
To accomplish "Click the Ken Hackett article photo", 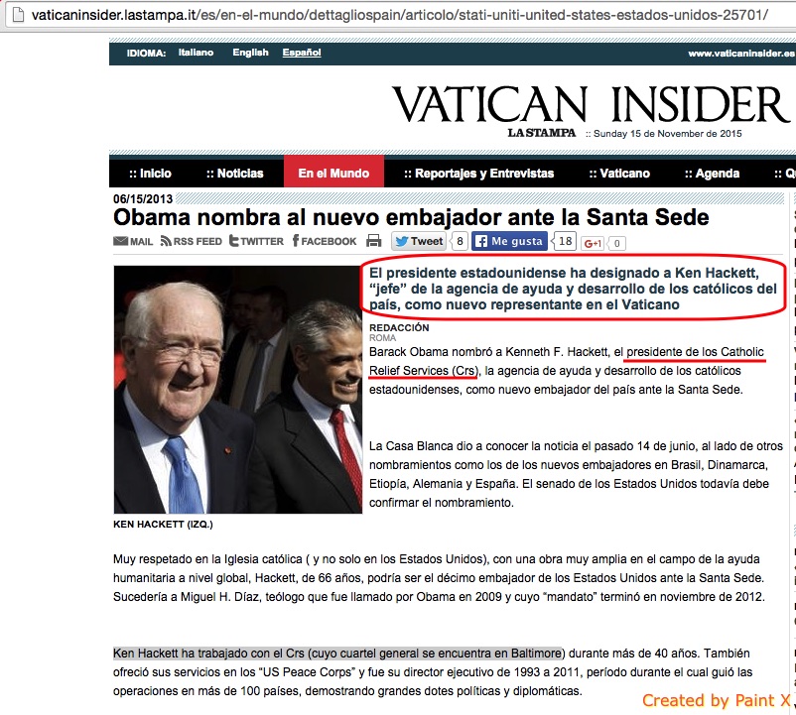I will [237, 390].
